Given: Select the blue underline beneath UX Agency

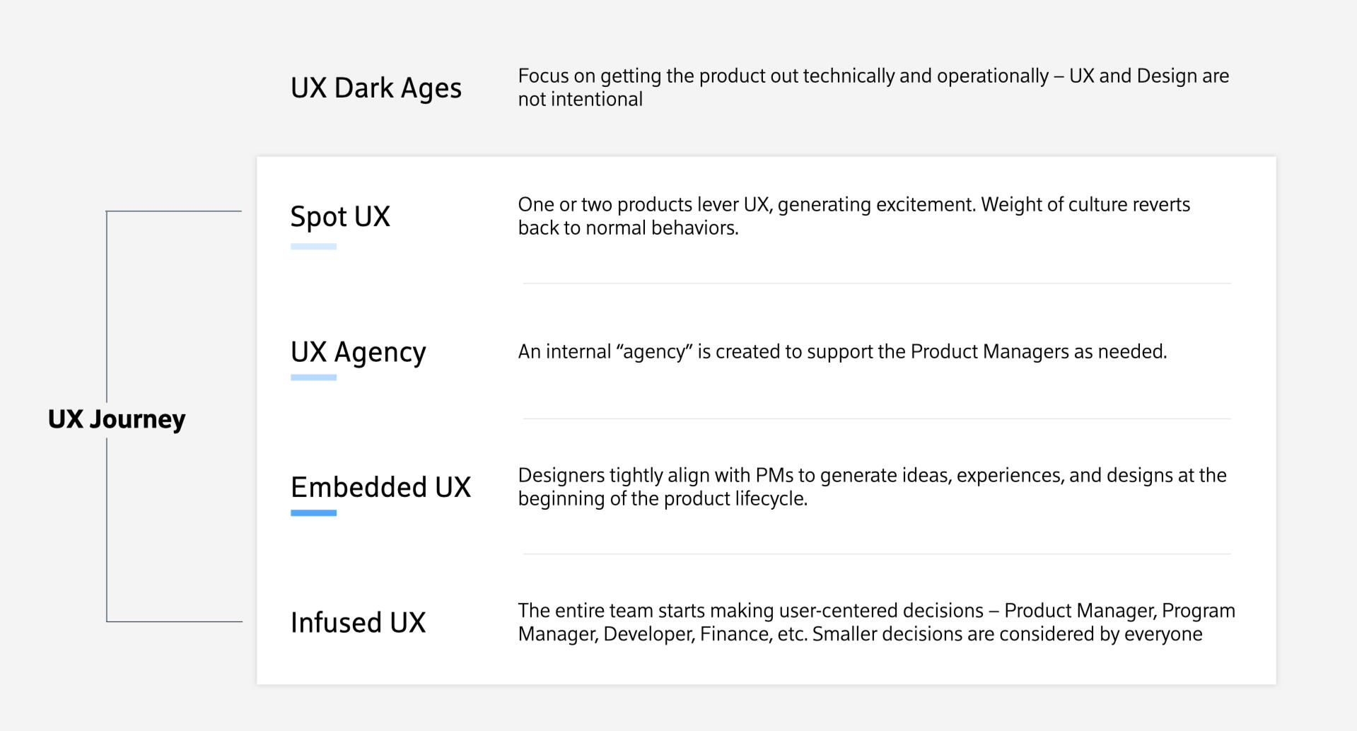Looking at the screenshot, I should [313, 378].
